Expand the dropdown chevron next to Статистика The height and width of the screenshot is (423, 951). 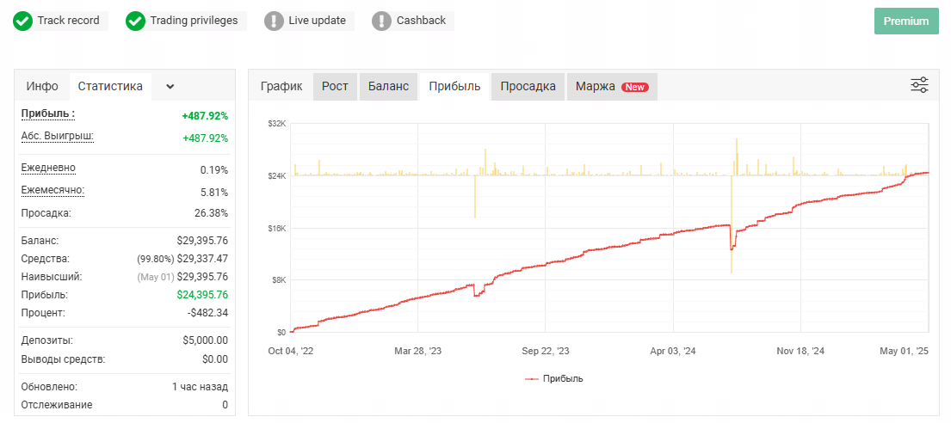(170, 86)
